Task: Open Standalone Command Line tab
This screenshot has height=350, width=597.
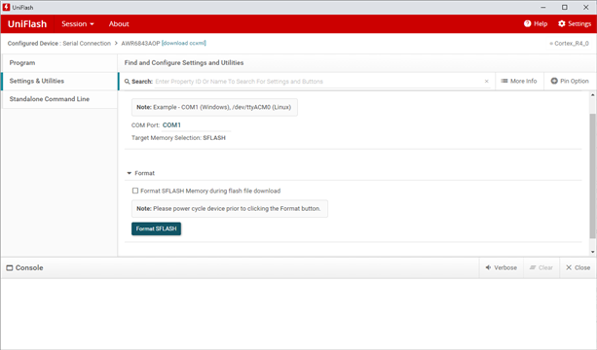Action: pos(59,99)
